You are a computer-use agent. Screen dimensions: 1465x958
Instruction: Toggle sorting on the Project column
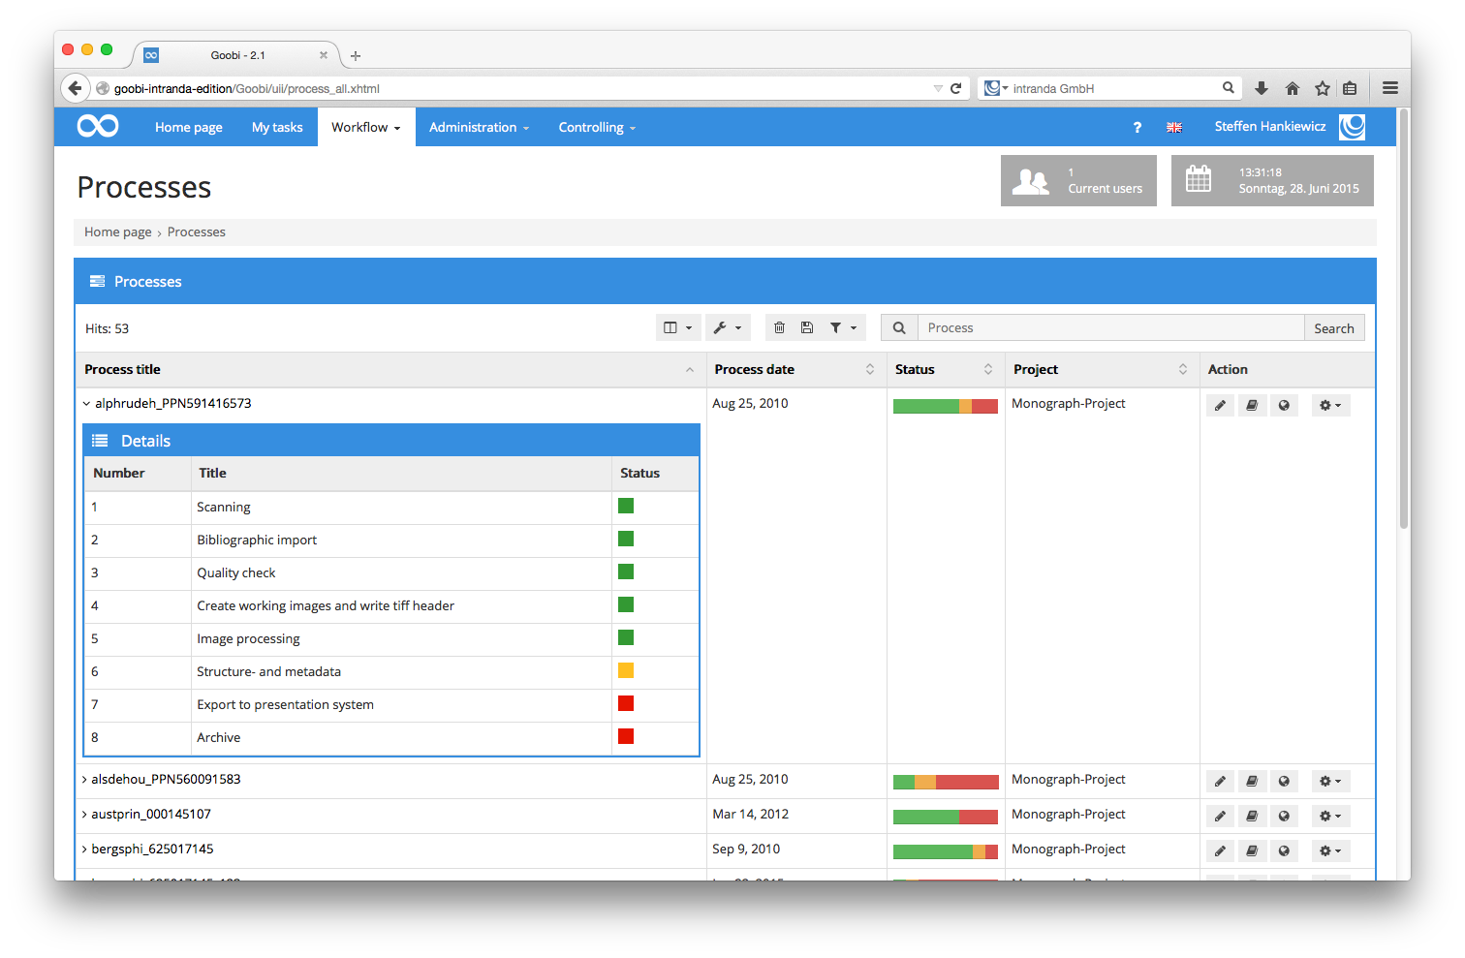(x=1182, y=369)
